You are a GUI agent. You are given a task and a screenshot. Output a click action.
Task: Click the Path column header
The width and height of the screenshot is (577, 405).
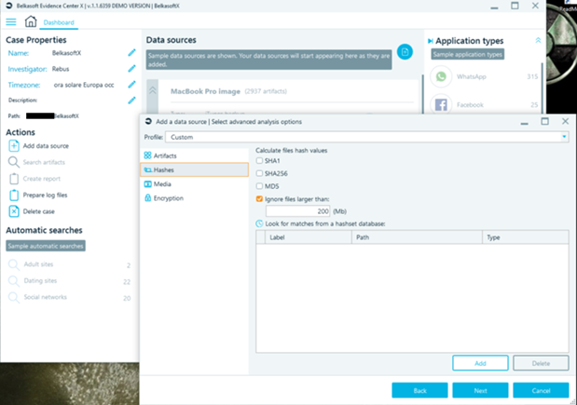click(x=417, y=237)
